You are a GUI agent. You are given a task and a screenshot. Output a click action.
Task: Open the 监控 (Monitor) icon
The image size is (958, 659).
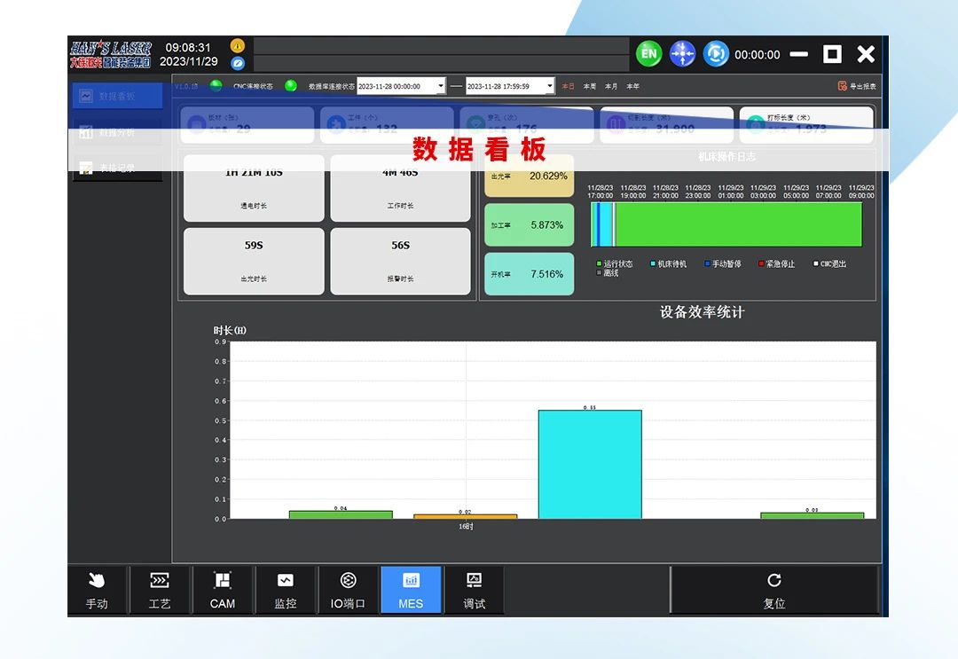286,590
